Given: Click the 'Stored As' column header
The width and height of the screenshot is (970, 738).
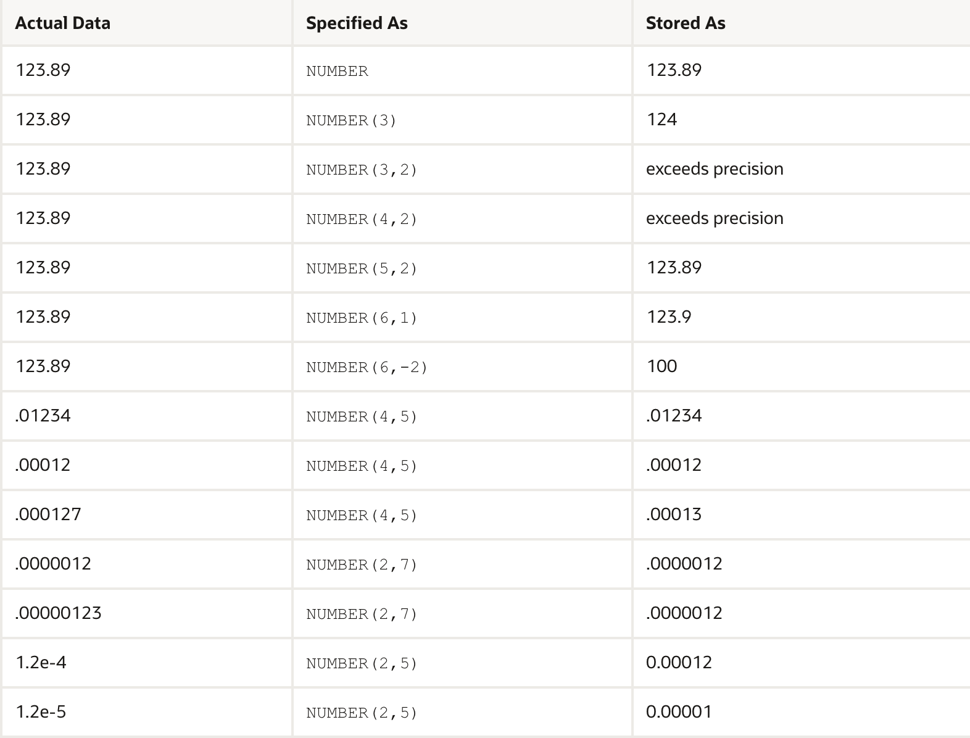Looking at the screenshot, I should click(x=685, y=23).
